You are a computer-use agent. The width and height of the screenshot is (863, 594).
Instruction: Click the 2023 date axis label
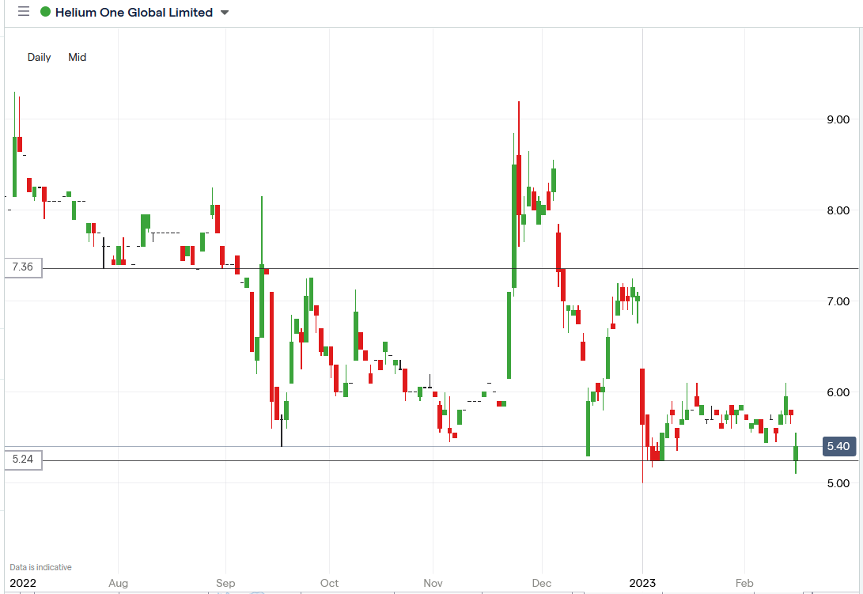(642, 583)
